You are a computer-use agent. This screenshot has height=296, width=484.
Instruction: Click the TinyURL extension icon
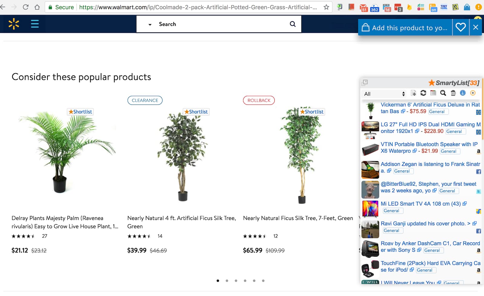coord(444,7)
